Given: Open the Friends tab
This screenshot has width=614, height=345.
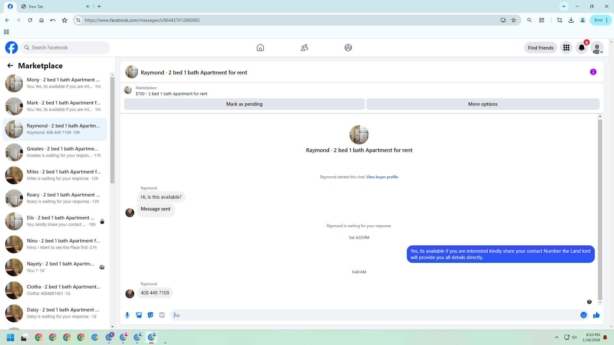Looking at the screenshot, I should 304,48.
